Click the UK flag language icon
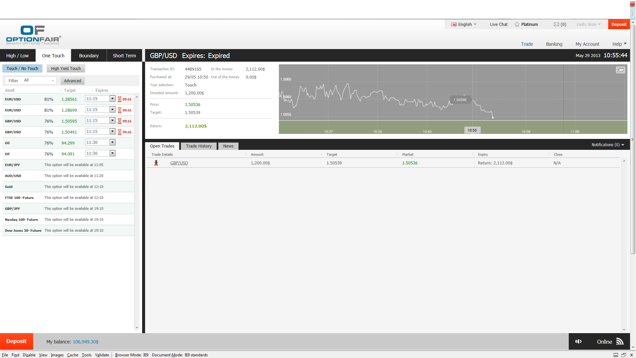The height and width of the screenshot is (358, 636). [454, 25]
